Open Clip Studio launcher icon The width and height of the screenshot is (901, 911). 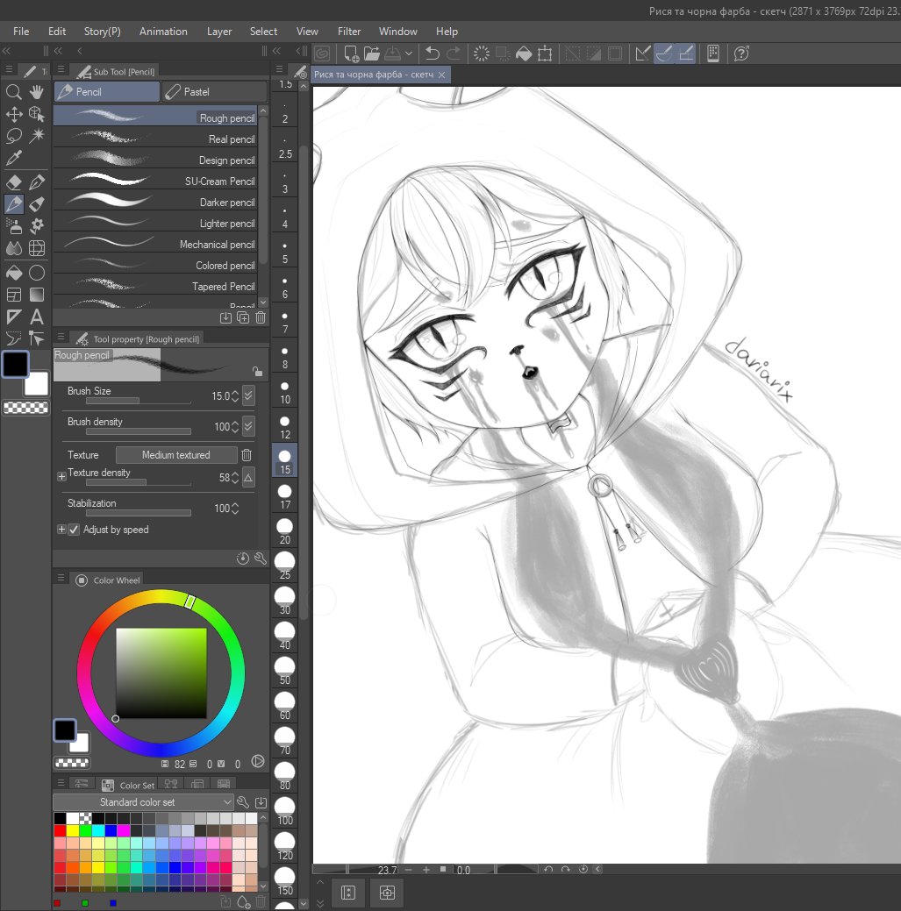(322, 53)
